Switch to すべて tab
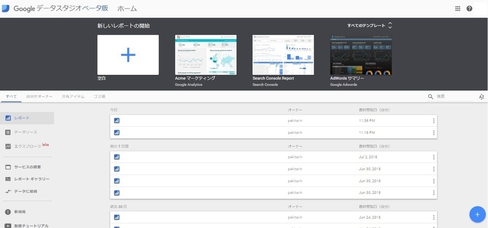488x228 pixels. [x=11, y=96]
